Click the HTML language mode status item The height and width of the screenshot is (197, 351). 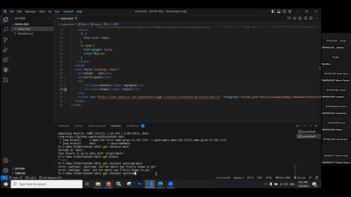tap(269, 178)
